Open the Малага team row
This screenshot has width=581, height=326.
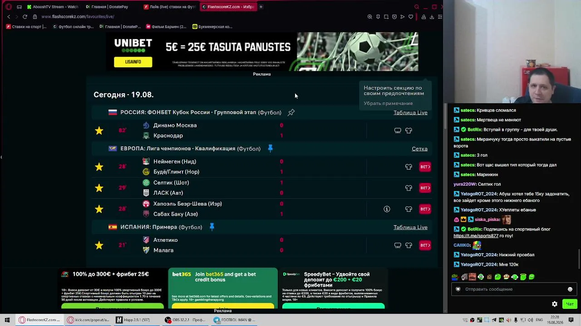tap(163, 250)
